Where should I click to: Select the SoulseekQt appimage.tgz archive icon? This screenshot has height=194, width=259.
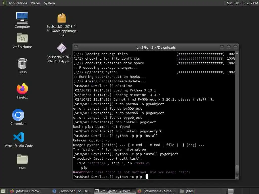point(62,25)
